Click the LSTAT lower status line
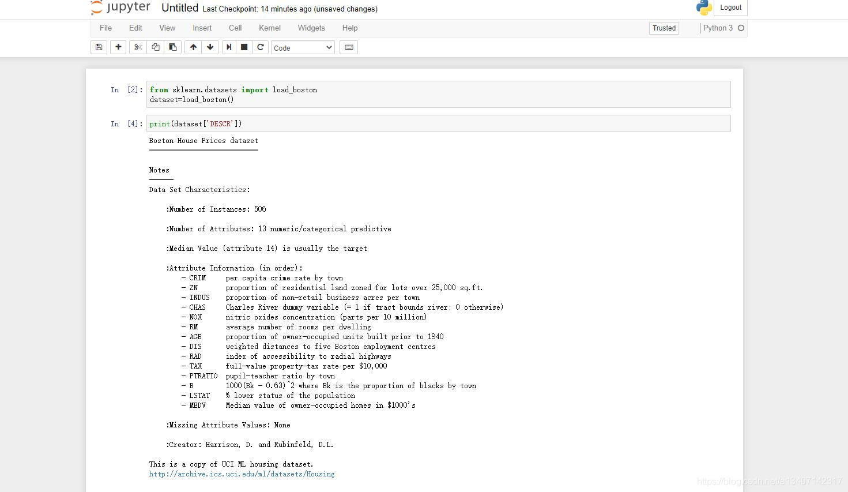The width and height of the screenshot is (848, 492). 269,396
